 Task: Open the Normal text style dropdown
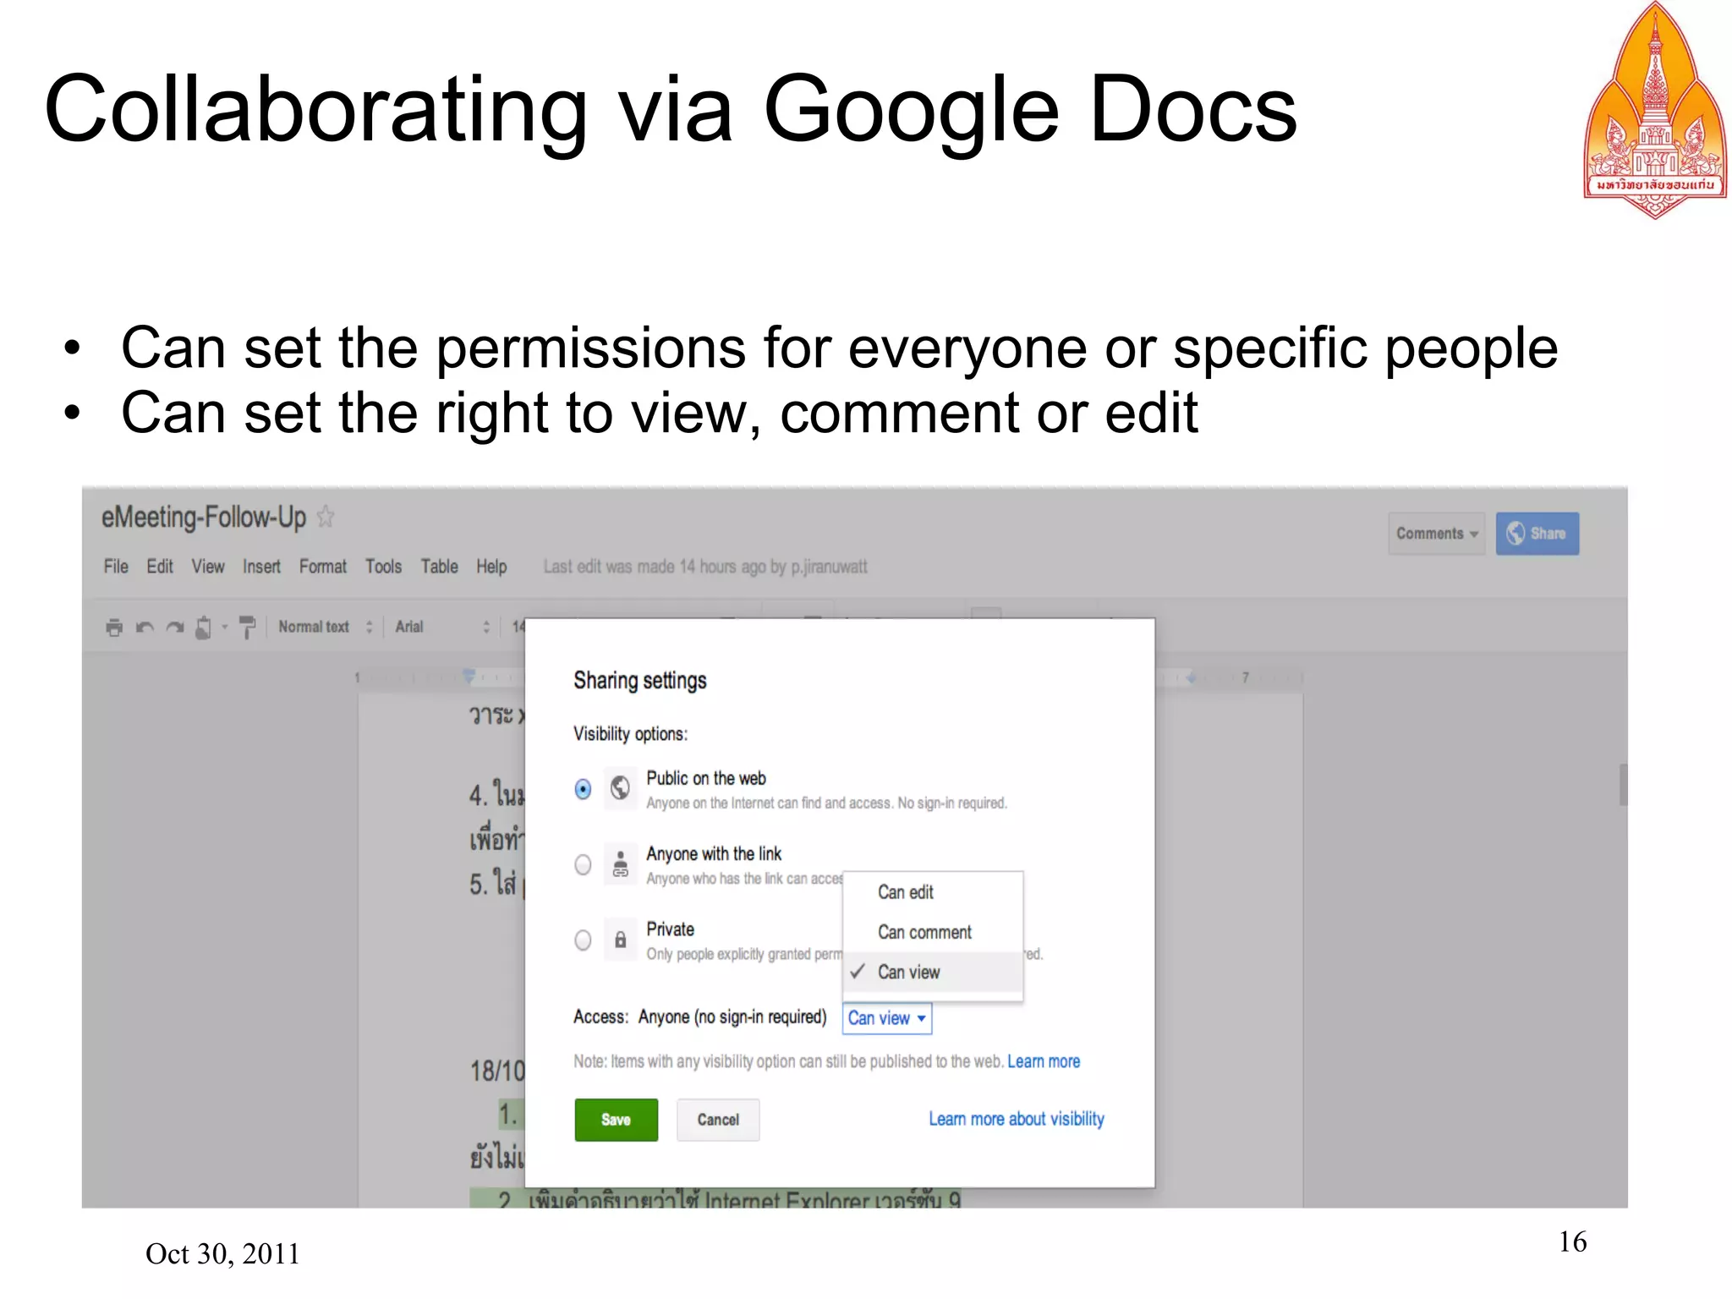coord(325,627)
